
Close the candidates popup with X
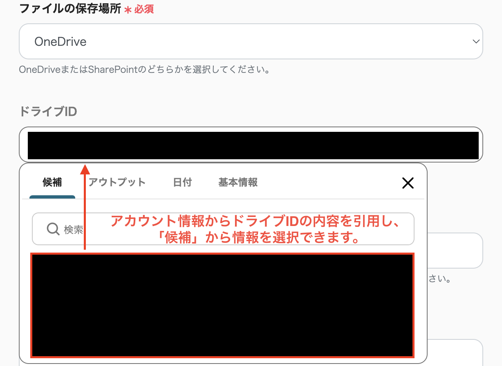coord(408,183)
